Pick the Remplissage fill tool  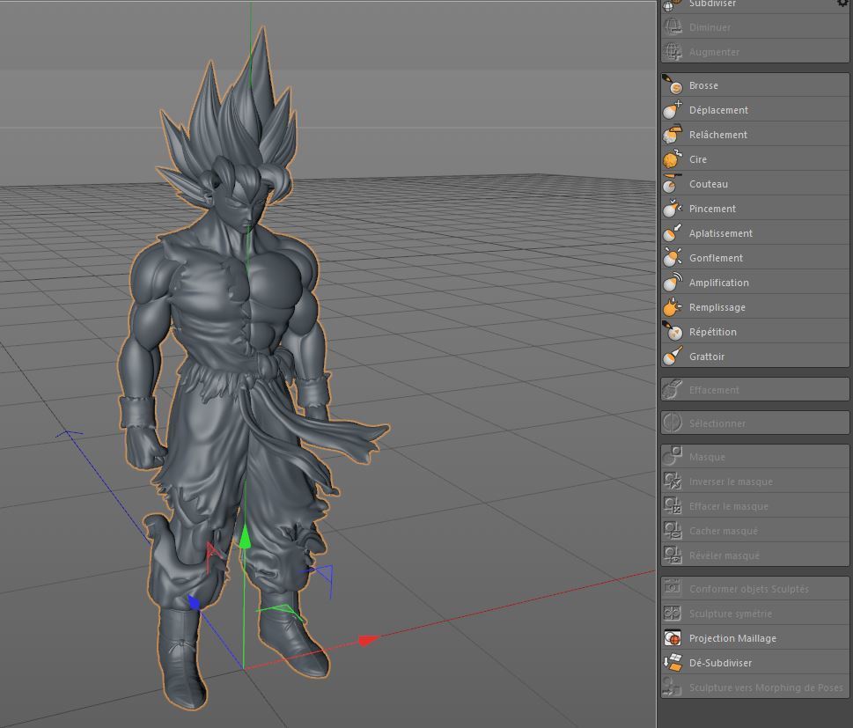(x=754, y=307)
